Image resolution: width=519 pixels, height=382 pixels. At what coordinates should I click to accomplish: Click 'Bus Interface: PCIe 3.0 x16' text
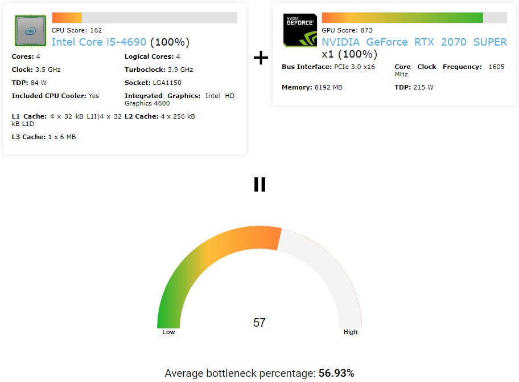coord(328,67)
